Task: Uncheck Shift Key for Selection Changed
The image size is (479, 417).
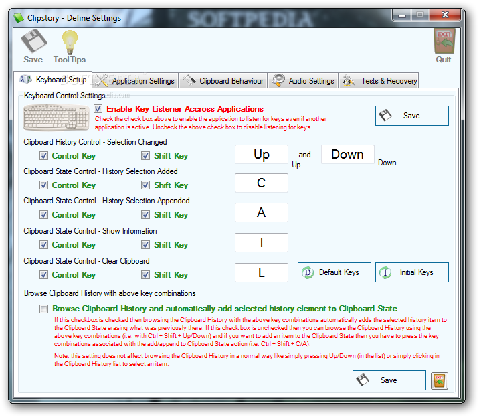Action: [x=145, y=156]
